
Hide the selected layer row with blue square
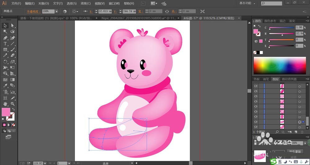coord(256,122)
